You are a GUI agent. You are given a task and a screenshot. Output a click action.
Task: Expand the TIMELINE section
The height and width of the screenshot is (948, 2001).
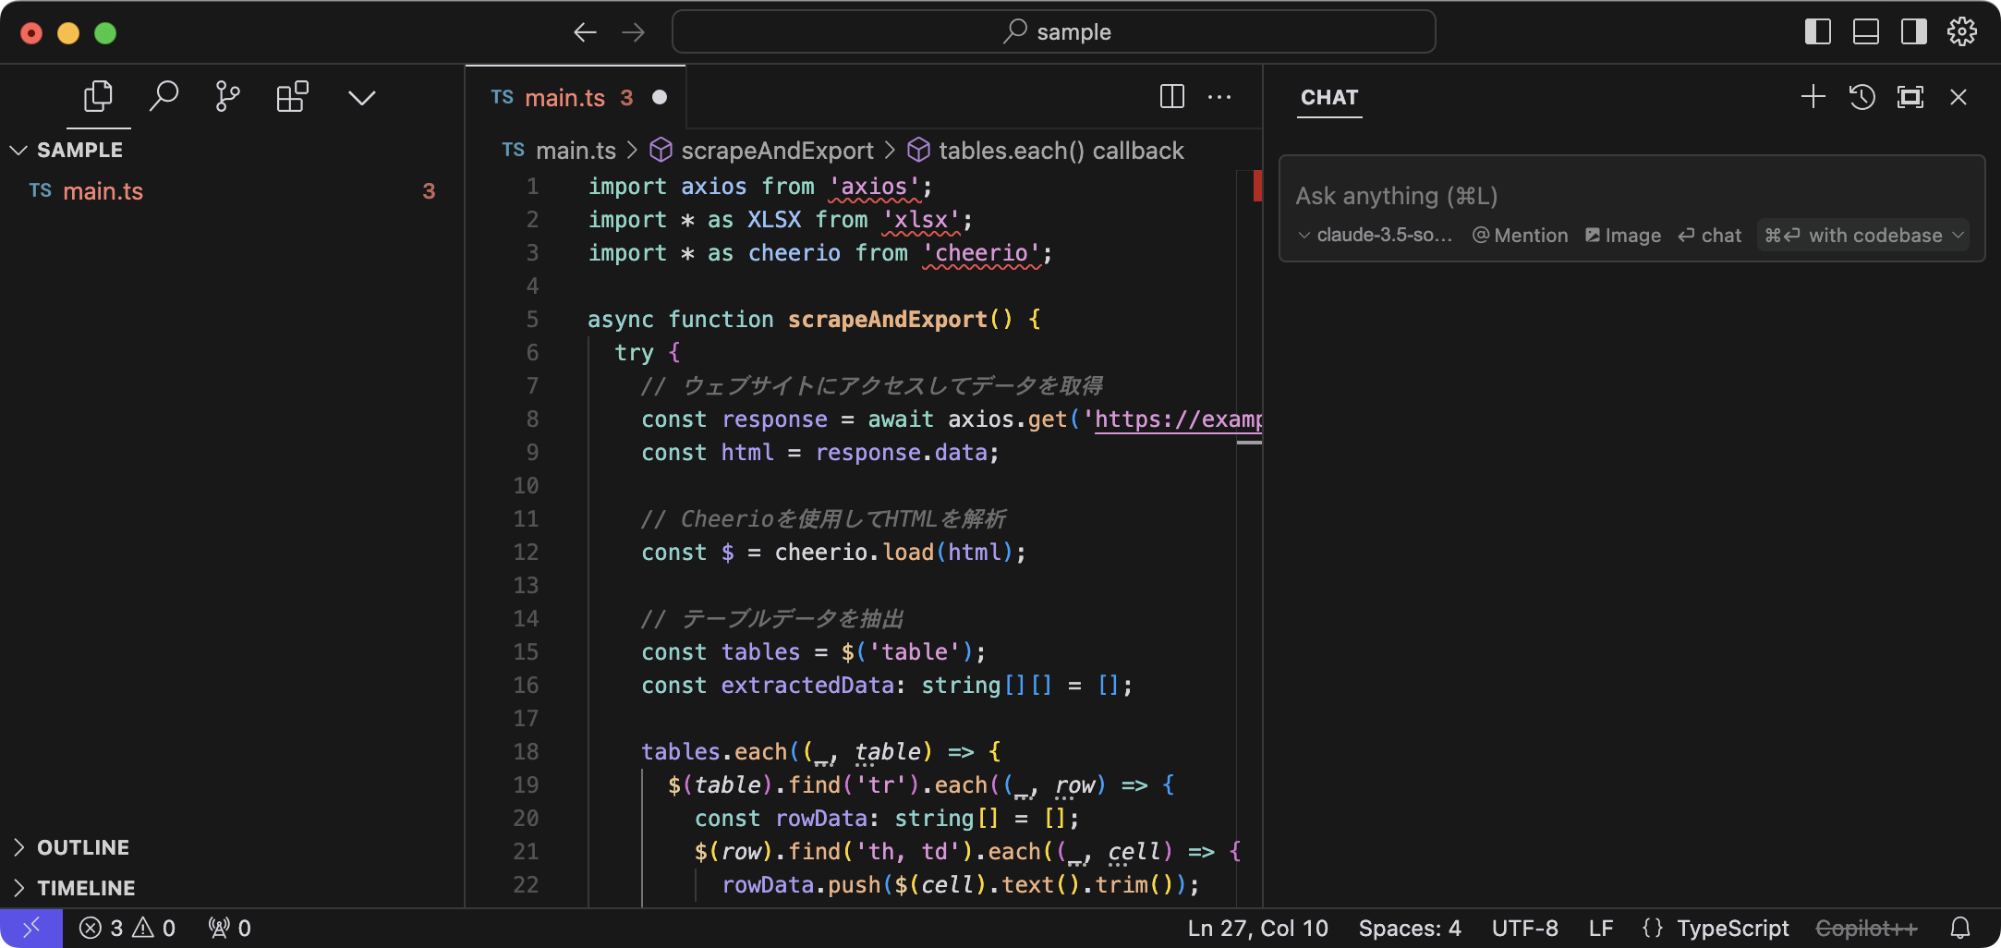[85, 888]
